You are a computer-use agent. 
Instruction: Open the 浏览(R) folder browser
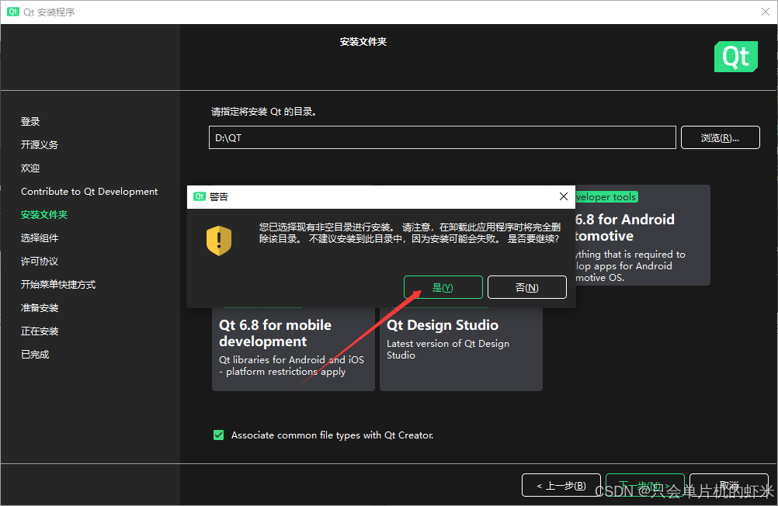[x=720, y=137]
